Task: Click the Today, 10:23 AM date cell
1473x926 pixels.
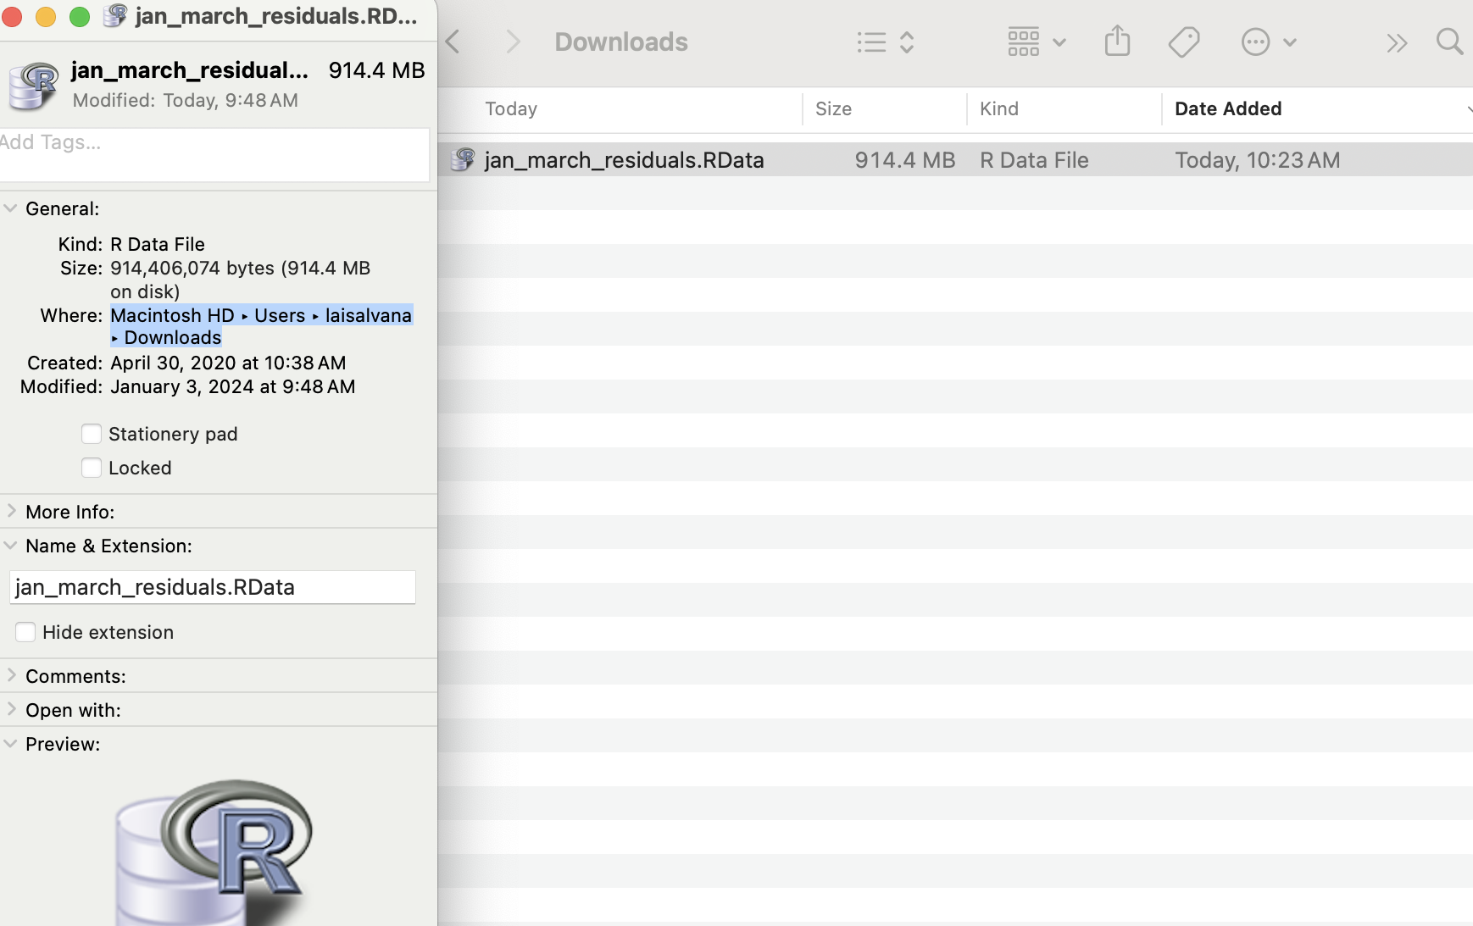Action: 1258,160
